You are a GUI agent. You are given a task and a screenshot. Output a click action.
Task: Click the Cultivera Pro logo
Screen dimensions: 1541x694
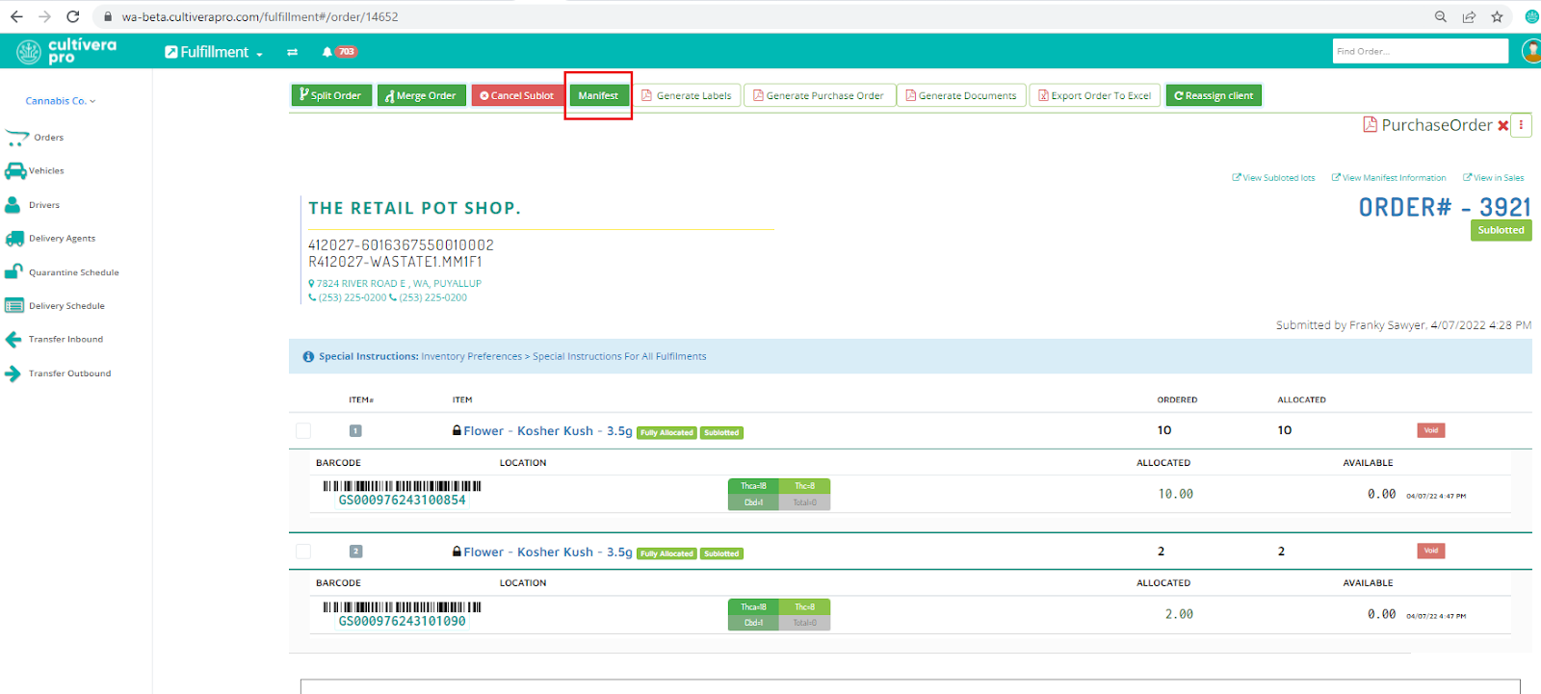point(66,51)
